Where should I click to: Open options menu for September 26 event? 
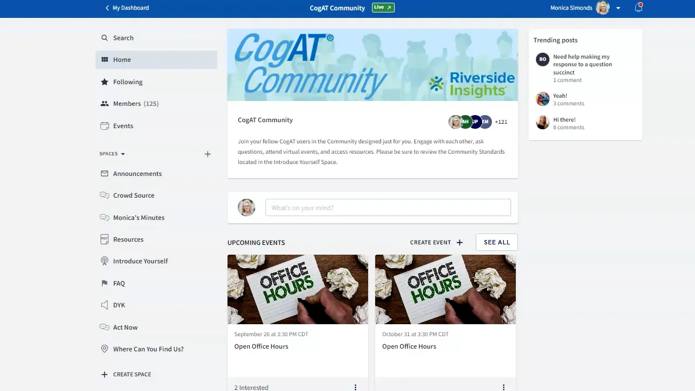click(x=356, y=387)
